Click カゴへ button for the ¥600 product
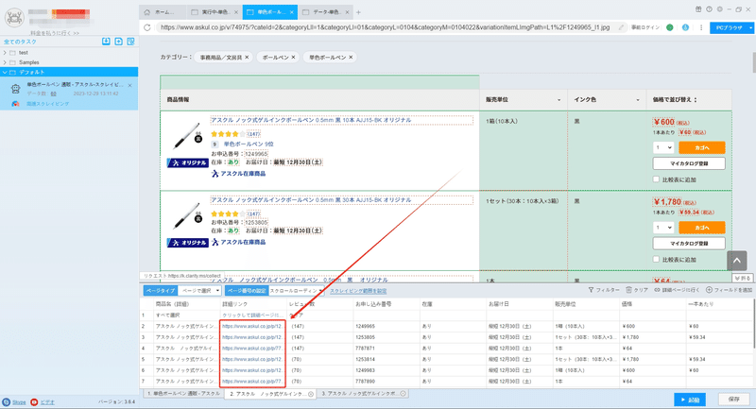 pos(701,147)
